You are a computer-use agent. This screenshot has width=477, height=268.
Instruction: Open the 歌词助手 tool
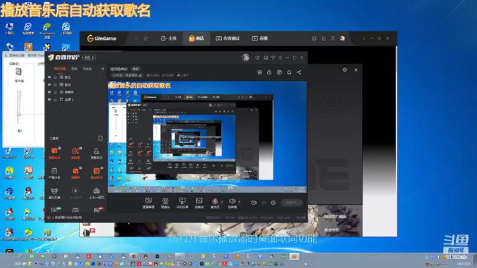pos(97,173)
